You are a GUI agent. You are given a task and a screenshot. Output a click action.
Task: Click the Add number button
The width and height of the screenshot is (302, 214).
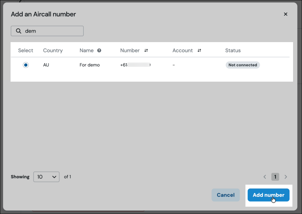(268, 195)
